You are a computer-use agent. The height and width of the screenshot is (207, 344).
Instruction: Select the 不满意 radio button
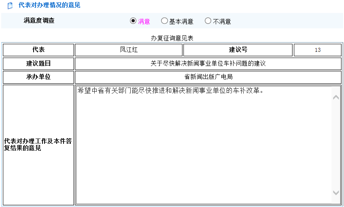click(208, 21)
